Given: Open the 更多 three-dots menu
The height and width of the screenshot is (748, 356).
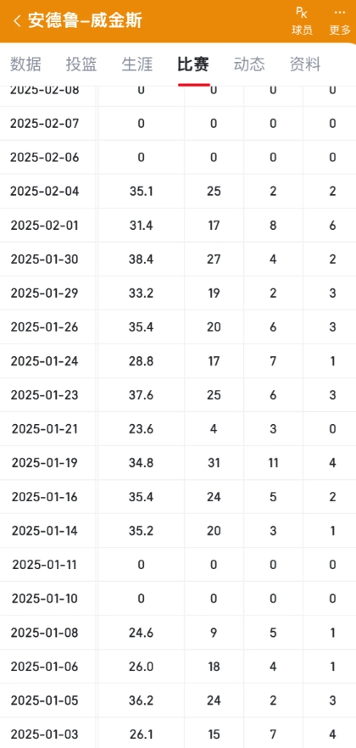Looking at the screenshot, I should (x=340, y=21).
